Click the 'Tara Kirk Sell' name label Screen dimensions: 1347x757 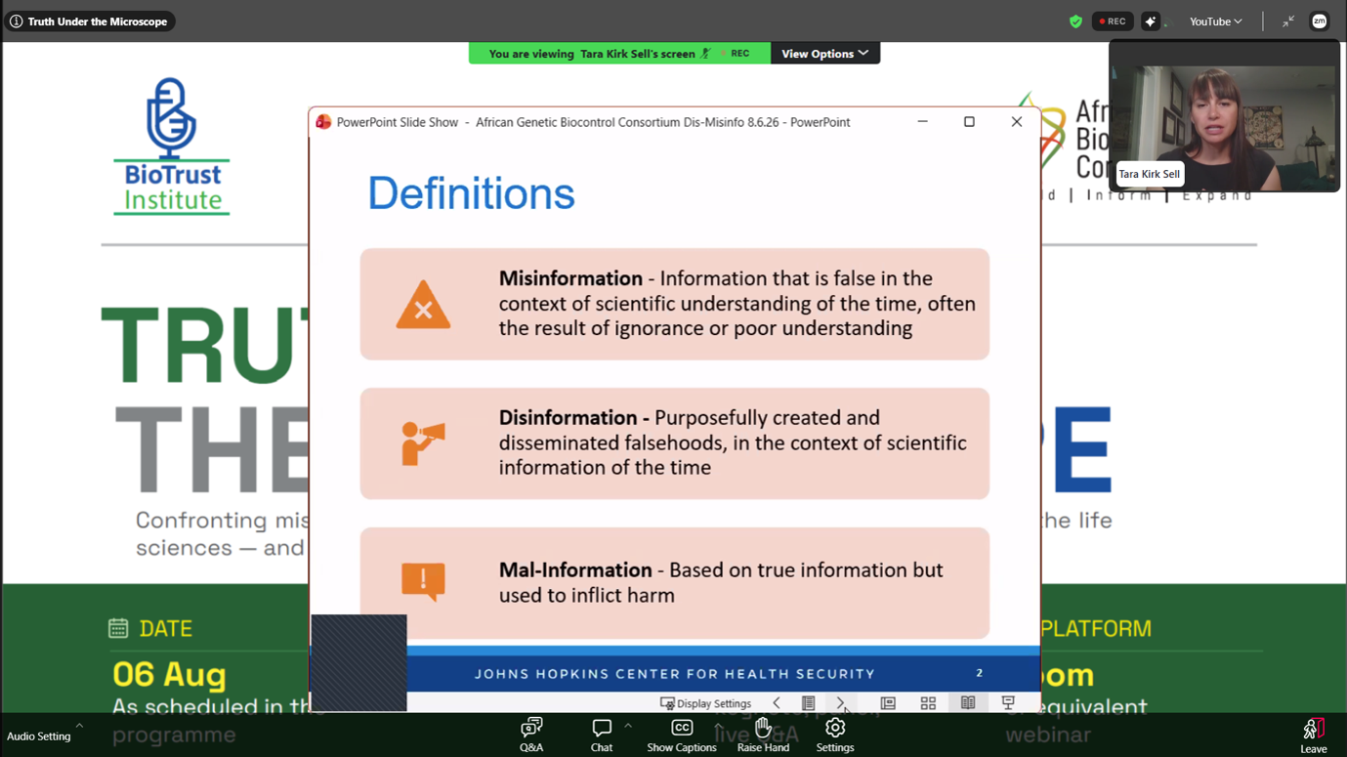point(1149,174)
